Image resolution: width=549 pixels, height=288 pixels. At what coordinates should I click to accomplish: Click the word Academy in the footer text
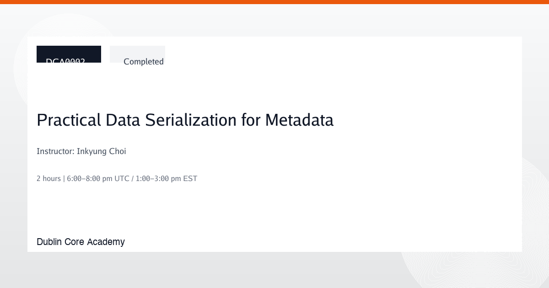tap(106, 242)
